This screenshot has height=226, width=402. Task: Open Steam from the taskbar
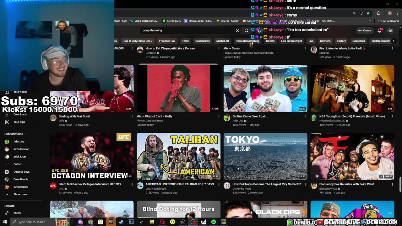click(121, 222)
